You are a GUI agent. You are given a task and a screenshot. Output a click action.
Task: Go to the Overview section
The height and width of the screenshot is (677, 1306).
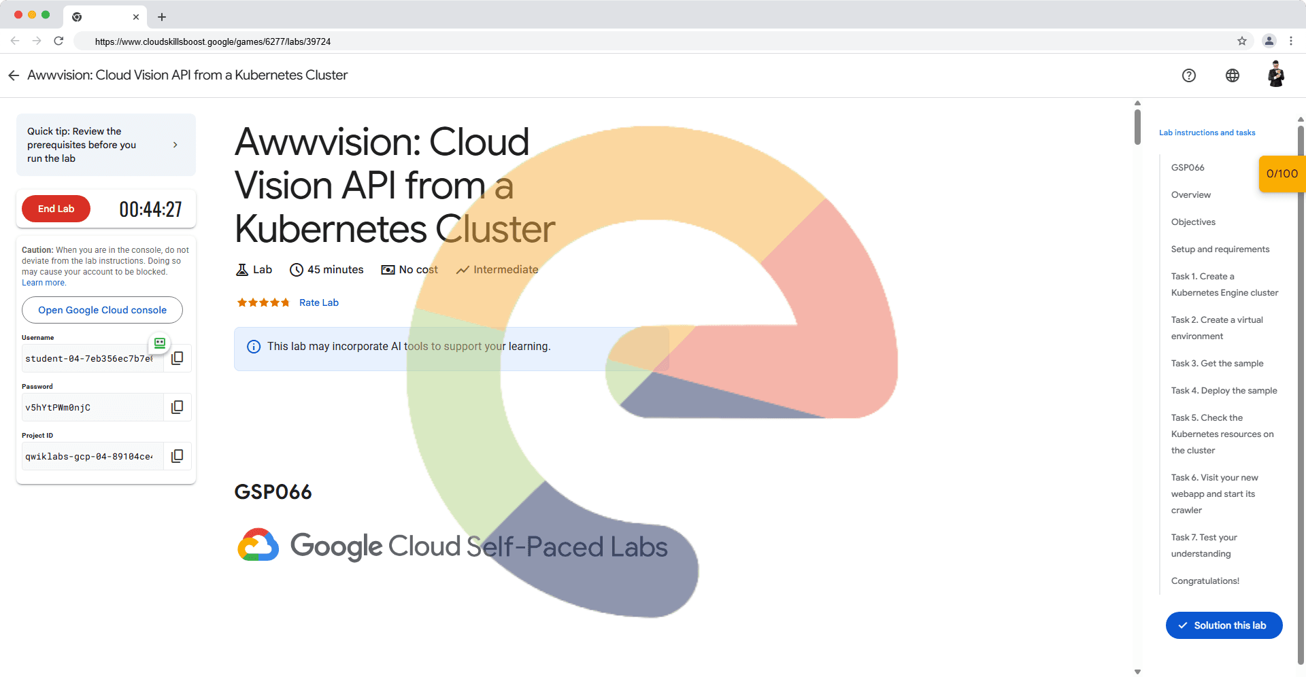click(x=1190, y=195)
